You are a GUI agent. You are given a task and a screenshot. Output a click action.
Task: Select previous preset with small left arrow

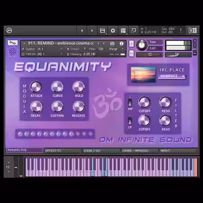point(98,44)
